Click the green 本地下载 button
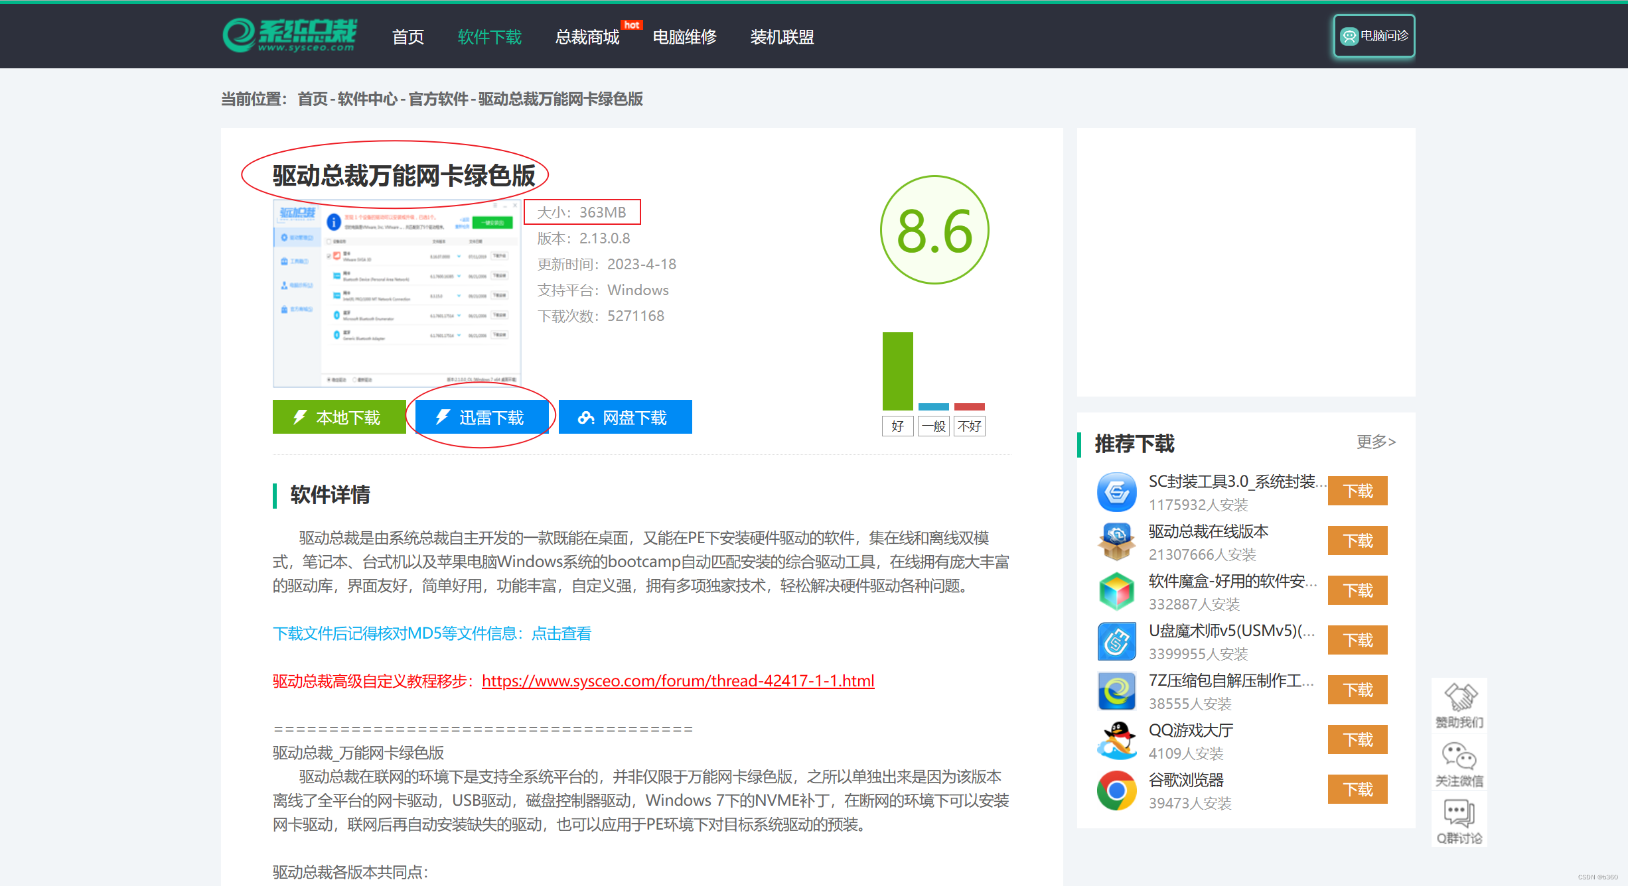 click(339, 417)
